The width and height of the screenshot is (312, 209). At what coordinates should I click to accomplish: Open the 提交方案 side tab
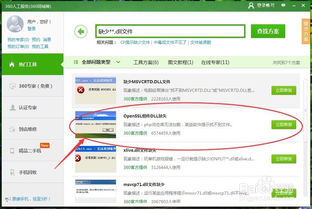point(306,31)
